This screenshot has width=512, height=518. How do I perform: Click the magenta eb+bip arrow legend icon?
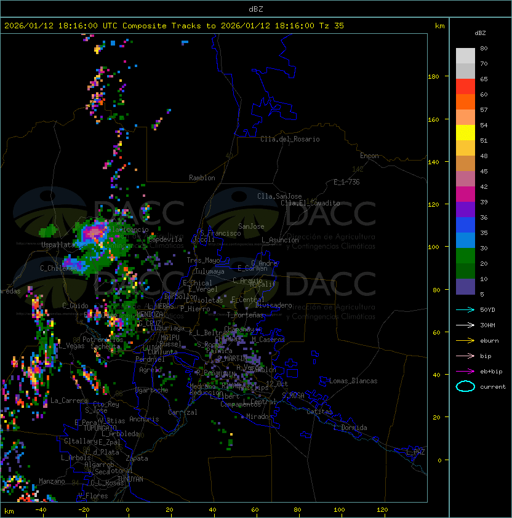click(x=465, y=372)
